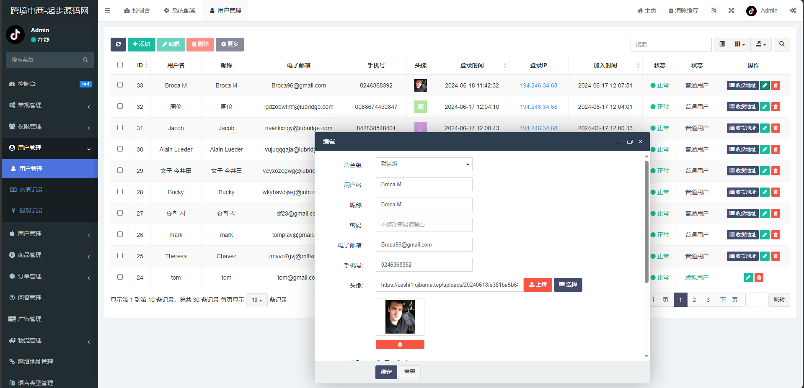
Task: Edit user Broca M with pencil icon
Action: 765,85
